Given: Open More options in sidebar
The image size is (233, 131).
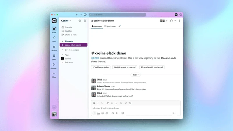Looking at the screenshot, I should coord(54,75).
